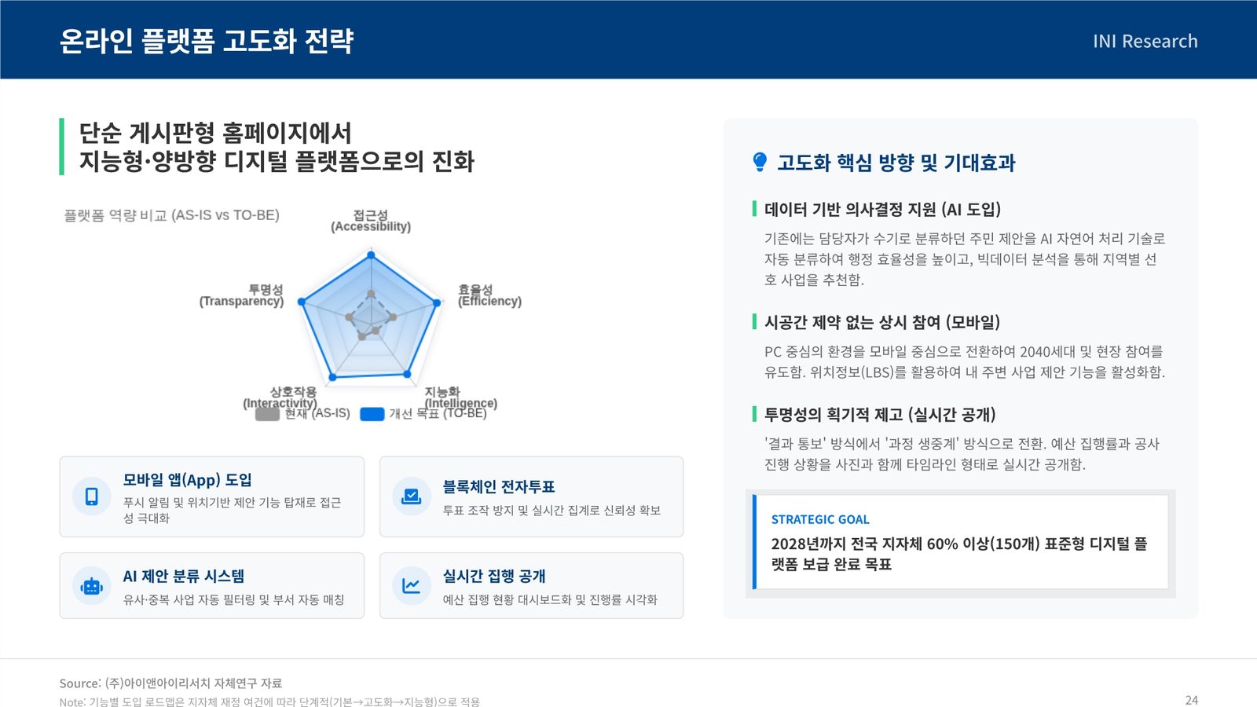Open the 블록체인 전자투표 card title
The width and height of the screenshot is (1257, 707).
(499, 487)
